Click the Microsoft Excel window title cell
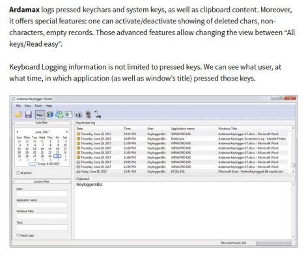Image resolution: width=306 pixels, height=260 pixels. [251, 172]
